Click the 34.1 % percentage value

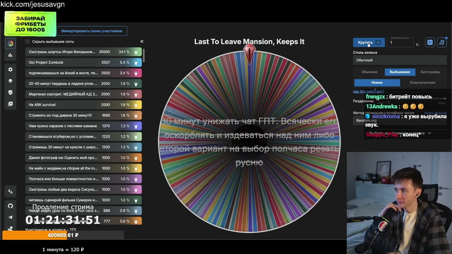coord(124,52)
